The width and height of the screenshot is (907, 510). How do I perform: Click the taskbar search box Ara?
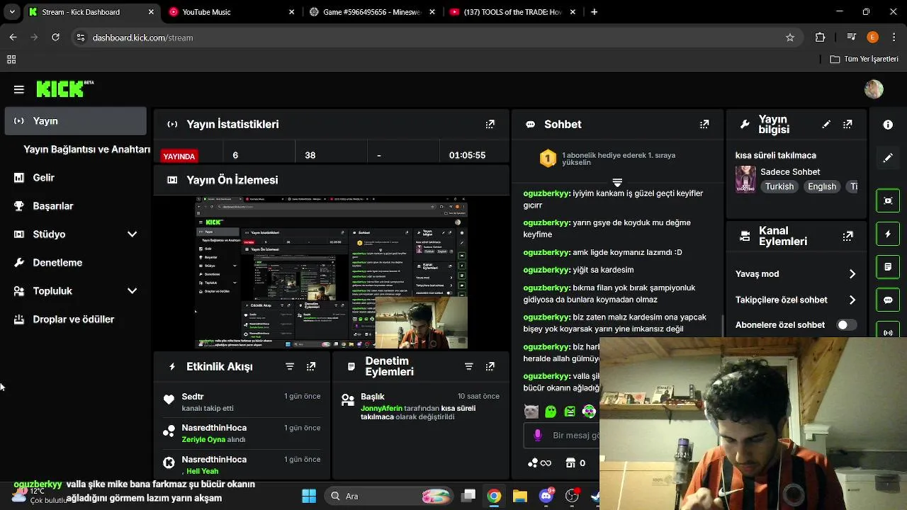389,496
